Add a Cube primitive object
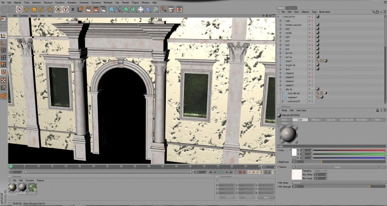The image size is (387, 206). pyautogui.click(x=112, y=9)
